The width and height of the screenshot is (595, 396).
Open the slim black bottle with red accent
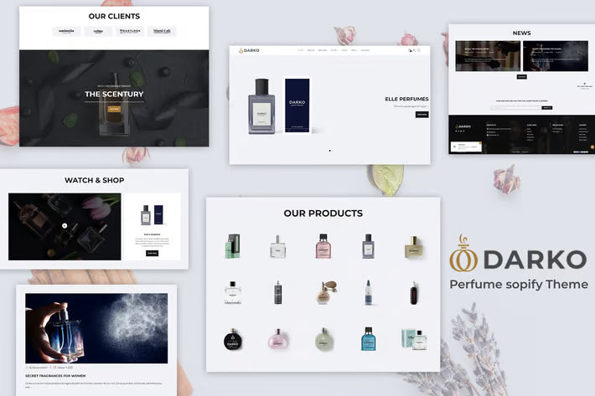[x=414, y=293]
